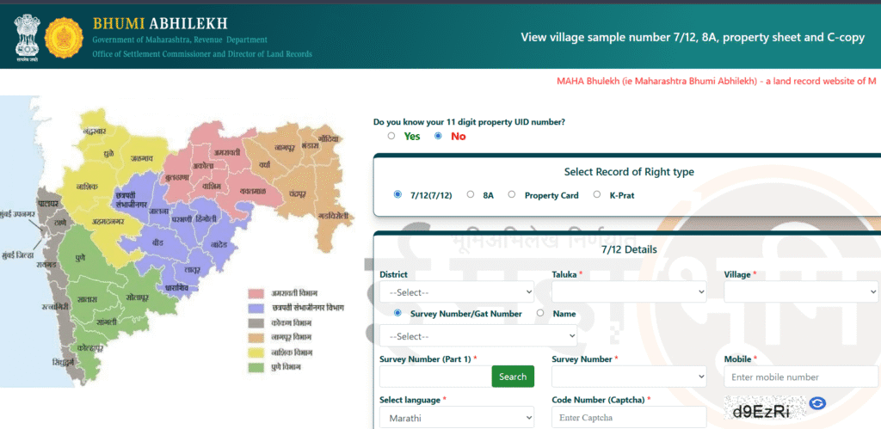Select अहमदनगर district on the map
Image resolution: width=881 pixels, height=429 pixels.
[x=108, y=221]
